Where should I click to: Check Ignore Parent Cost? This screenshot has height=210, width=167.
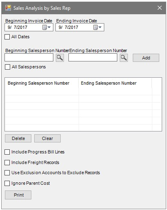point(7,183)
